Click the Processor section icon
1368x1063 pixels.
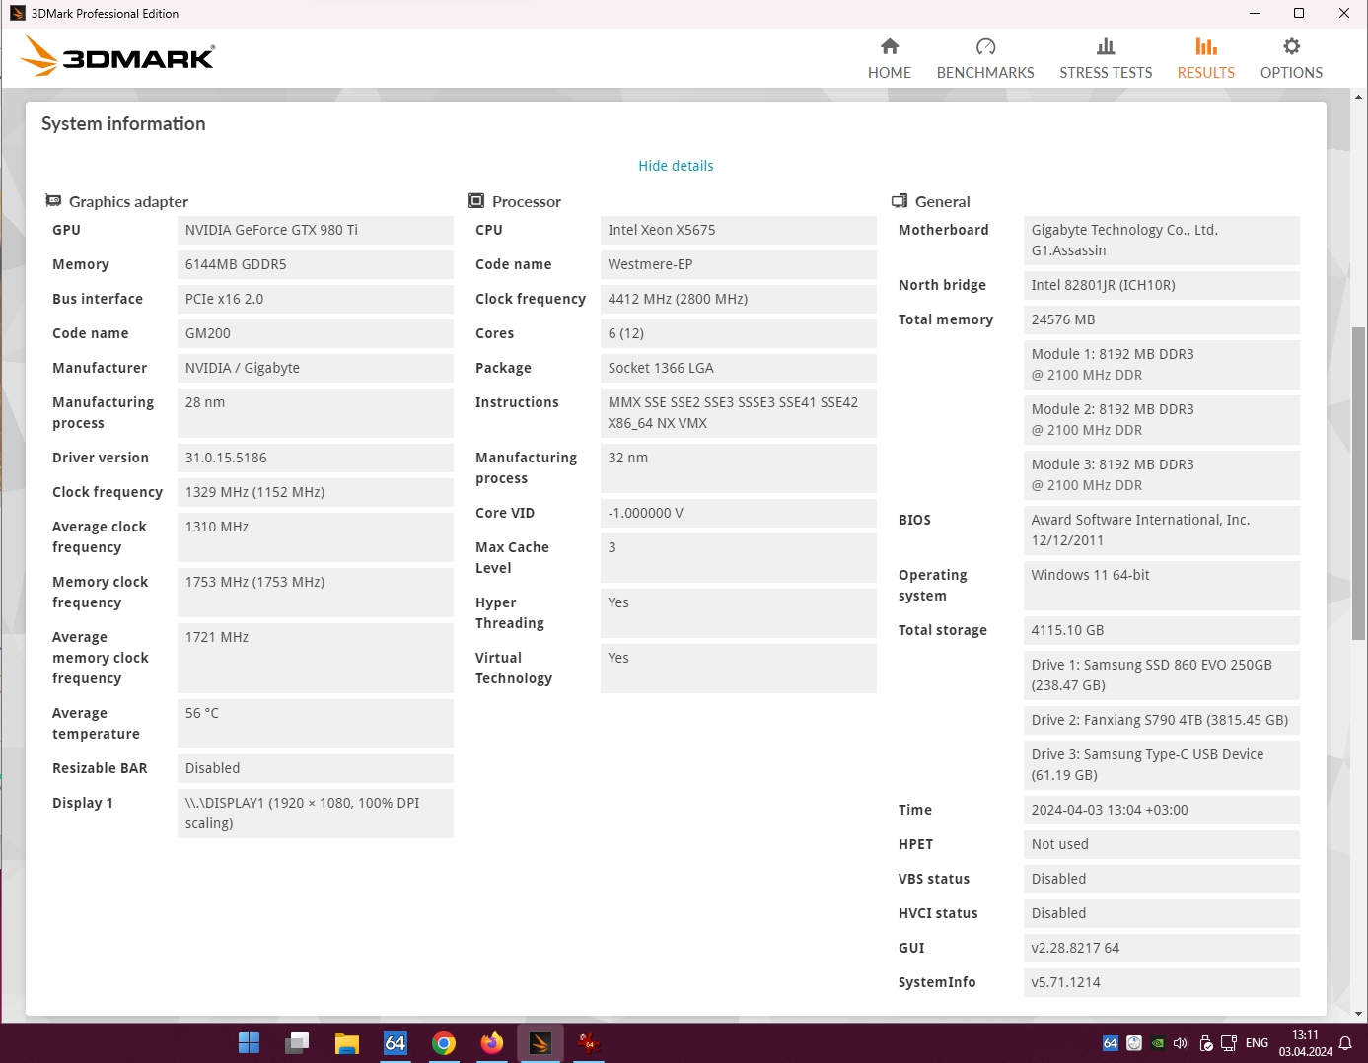pyautogui.click(x=476, y=201)
